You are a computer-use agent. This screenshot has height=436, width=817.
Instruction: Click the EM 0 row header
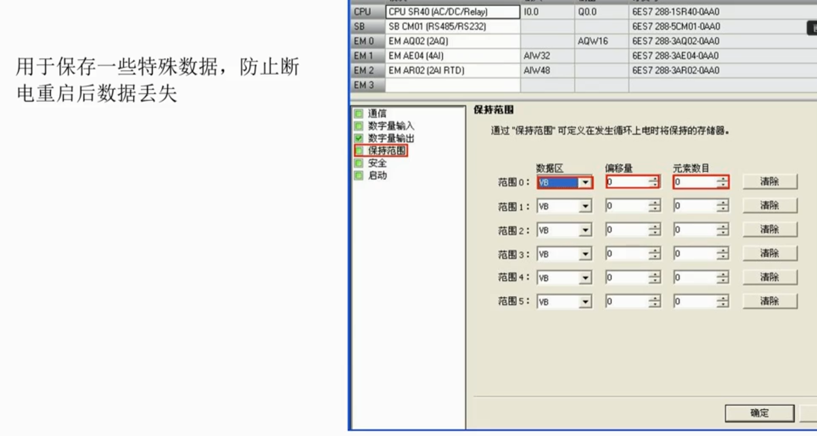[x=368, y=42]
